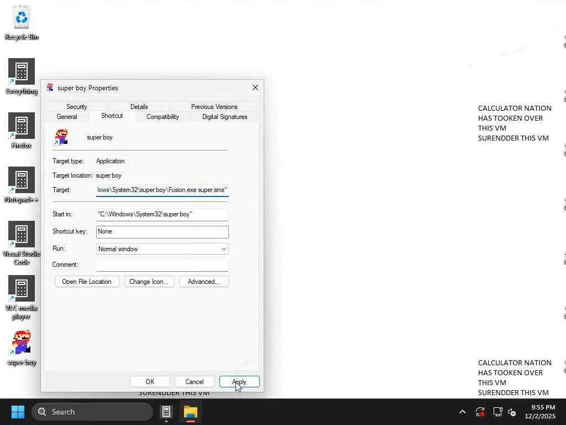
Task: Click the Target path field
Action: coord(162,190)
